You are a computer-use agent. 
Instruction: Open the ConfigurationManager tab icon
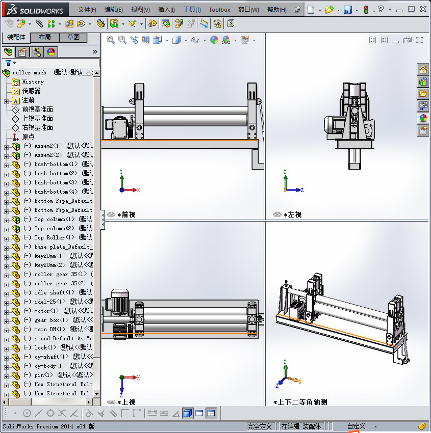(x=37, y=52)
